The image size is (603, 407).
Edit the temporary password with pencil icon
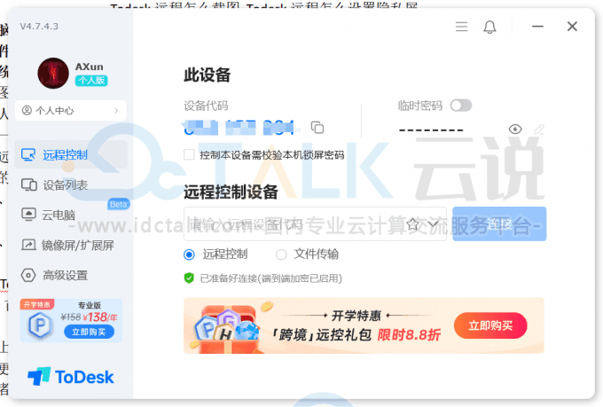pyautogui.click(x=539, y=129)
